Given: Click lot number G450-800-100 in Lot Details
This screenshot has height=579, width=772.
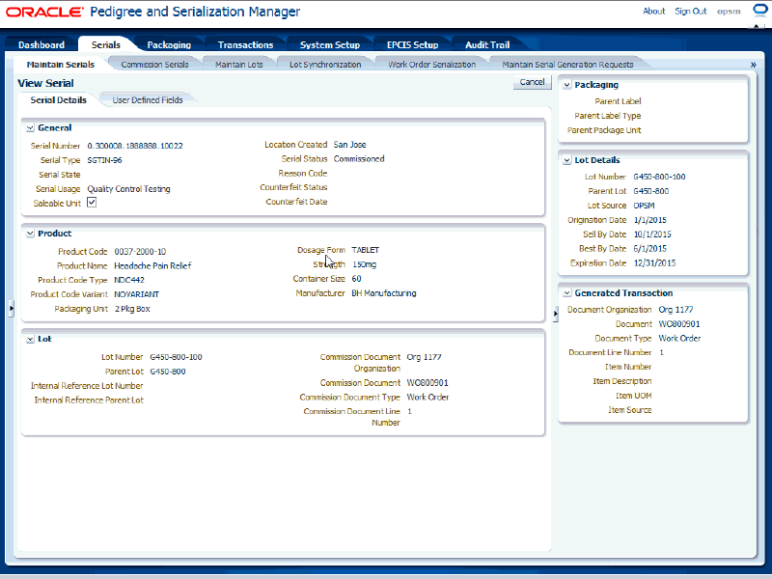Looking at the screenshot, I should click(x=659, y=177).
